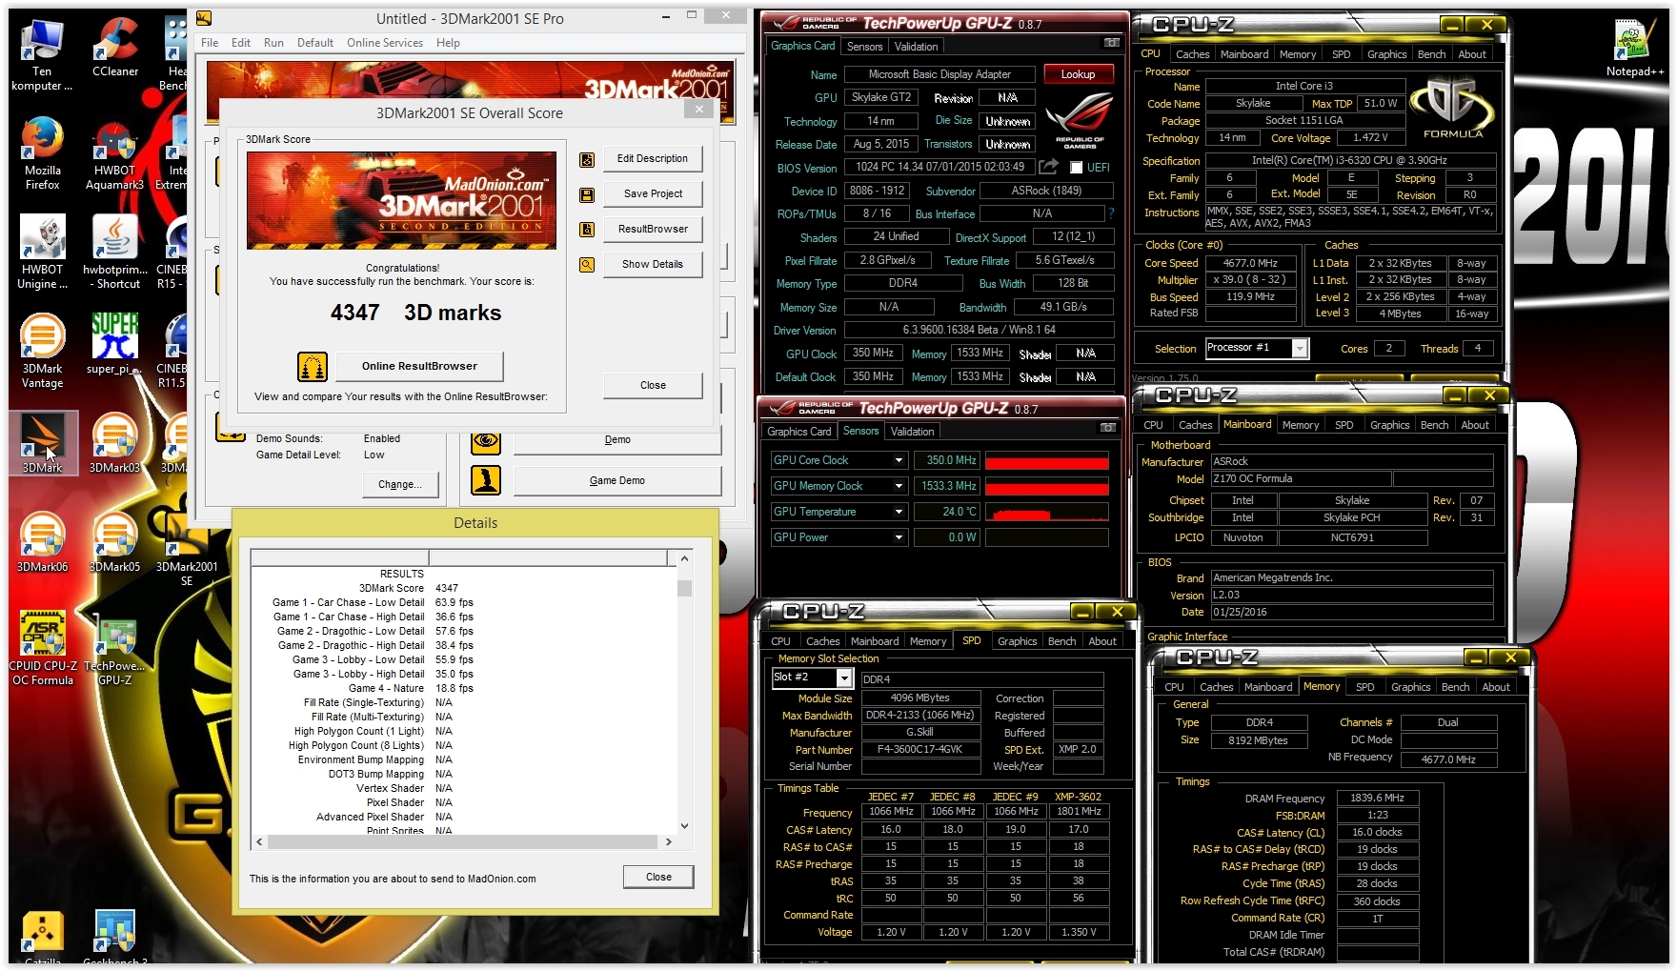Click the Show Details magnifier icon
The width and height of the screenshot is (1677, 971).
click(x=587, y=265)
